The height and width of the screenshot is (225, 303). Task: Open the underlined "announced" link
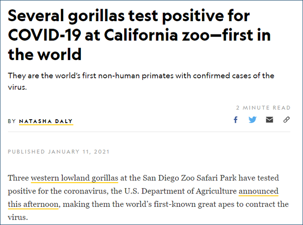(x=258, y=191)
